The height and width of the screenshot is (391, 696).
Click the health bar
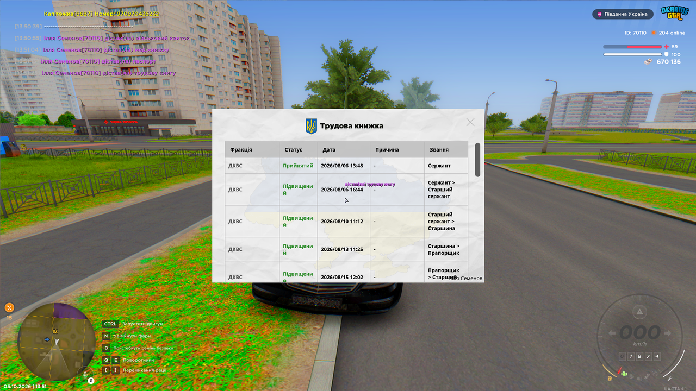(x=632, y=47)
